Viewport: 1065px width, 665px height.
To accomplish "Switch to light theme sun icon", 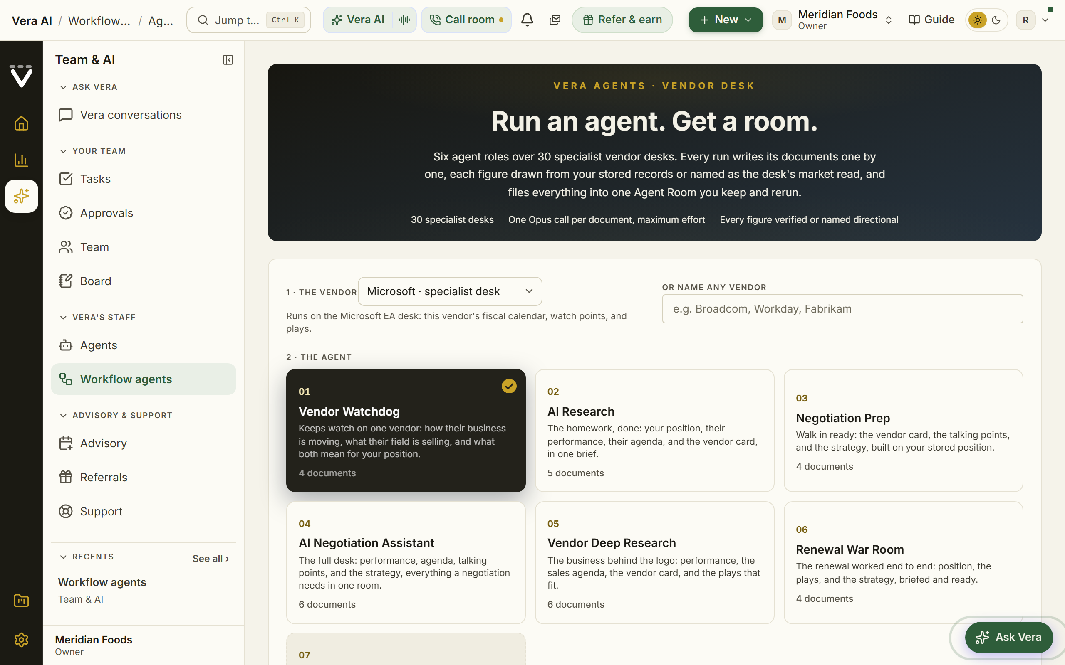I will coord(977,20).
